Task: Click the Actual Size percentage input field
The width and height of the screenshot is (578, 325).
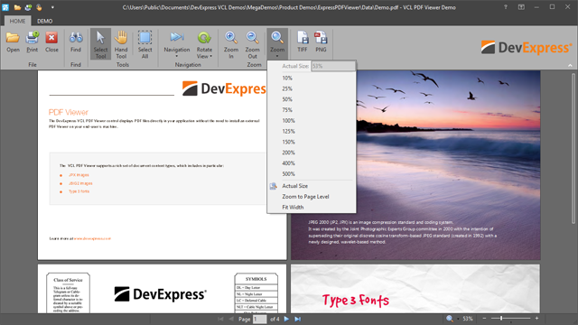Action: [333, 66]
